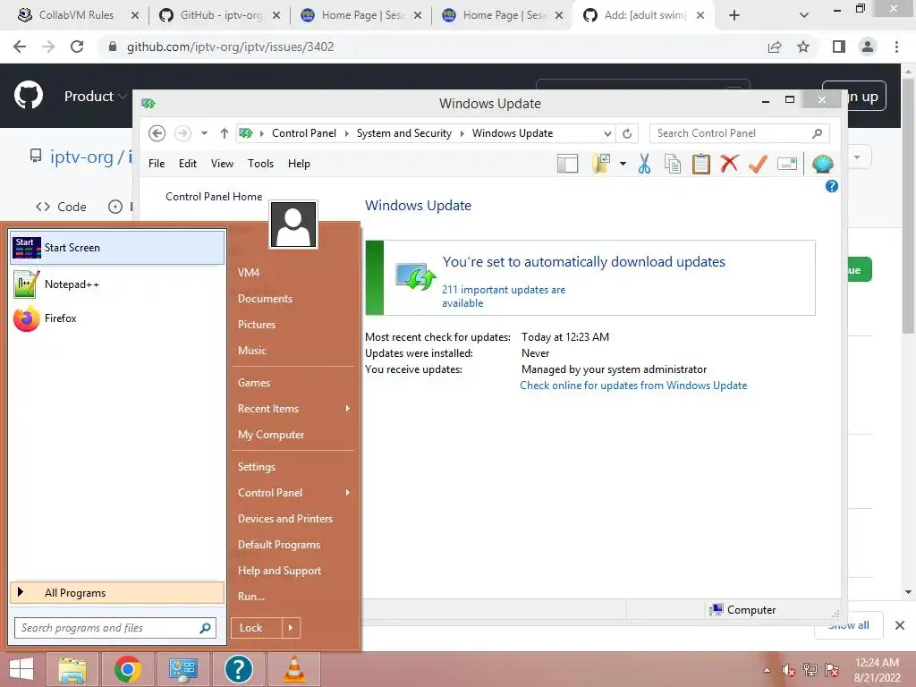This screenshot has width=916, height=687.
Task: Click the blue shell globe toolbar icon
Action: click(823, 165)
